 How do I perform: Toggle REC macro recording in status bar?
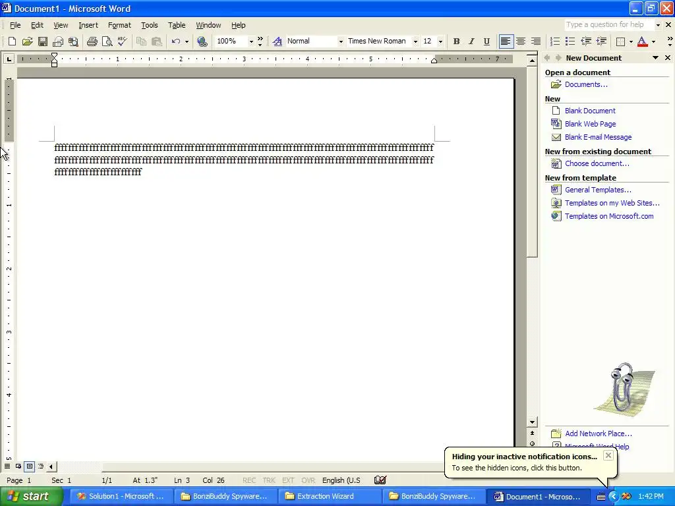point(249,480)
